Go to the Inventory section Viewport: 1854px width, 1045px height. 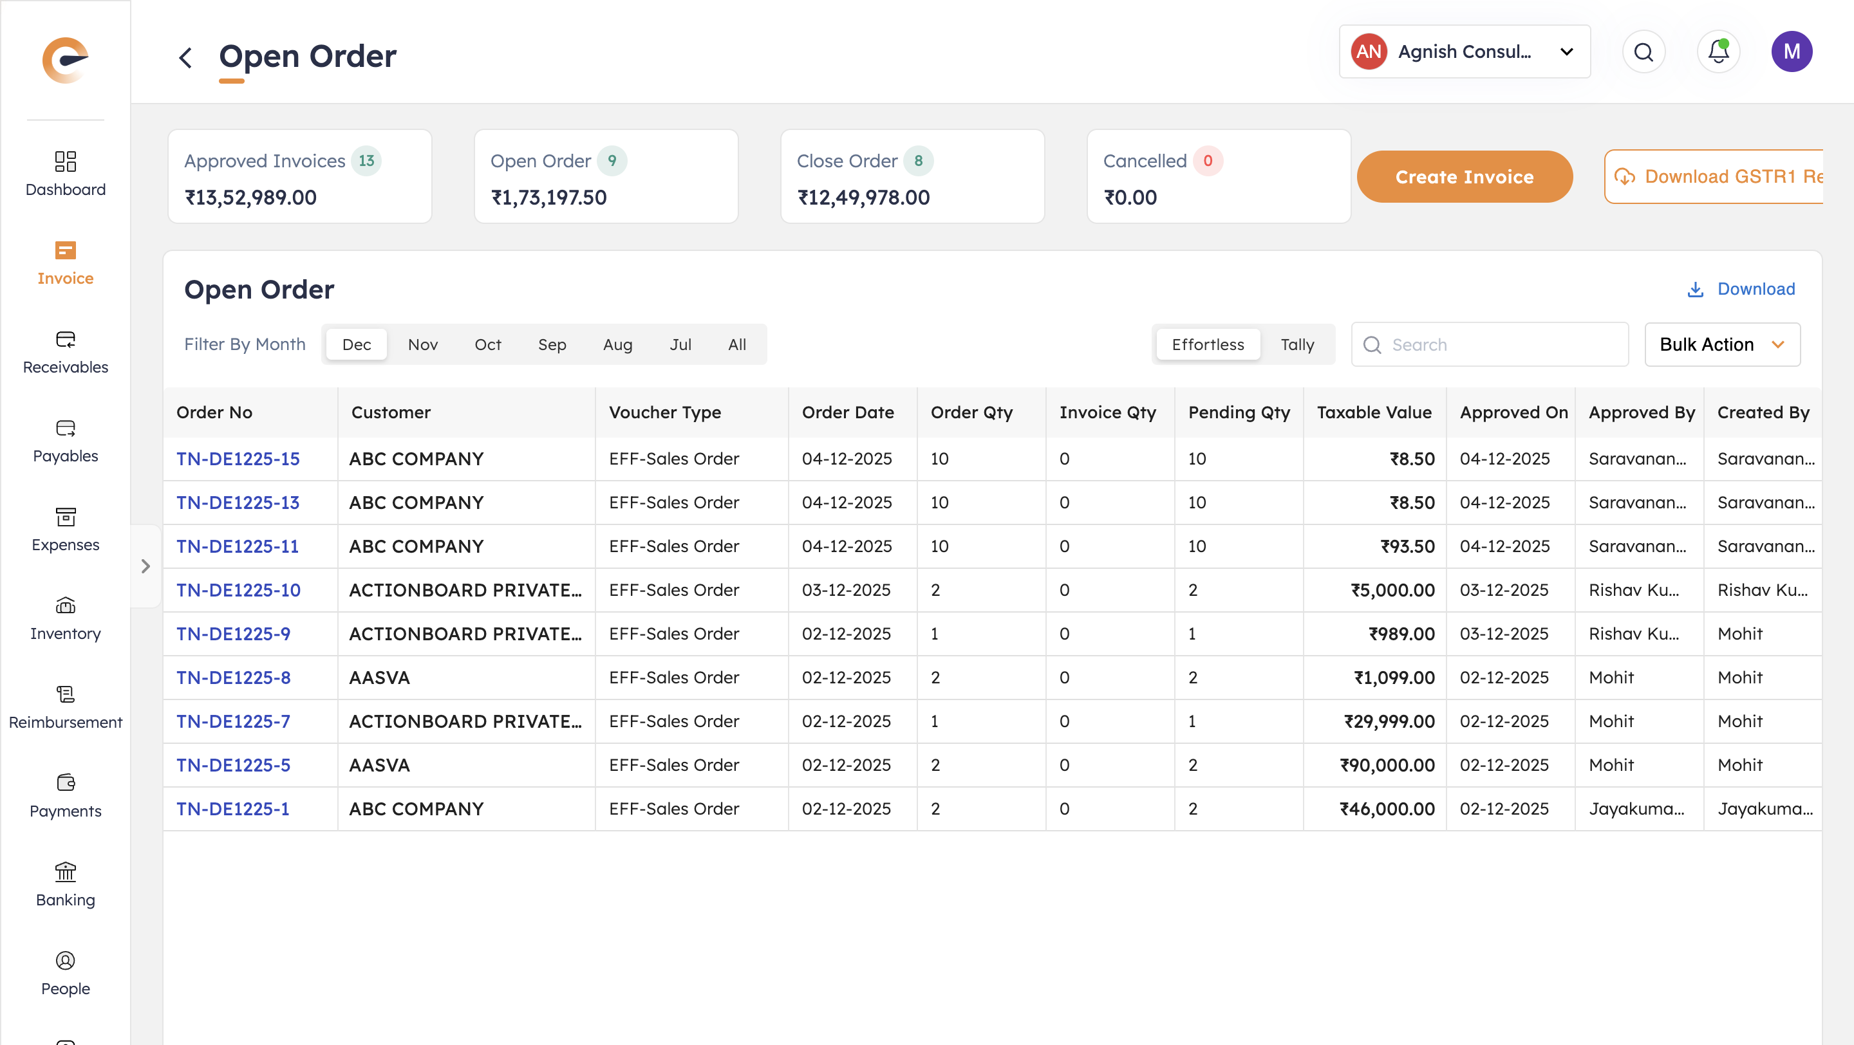point(65,617)
